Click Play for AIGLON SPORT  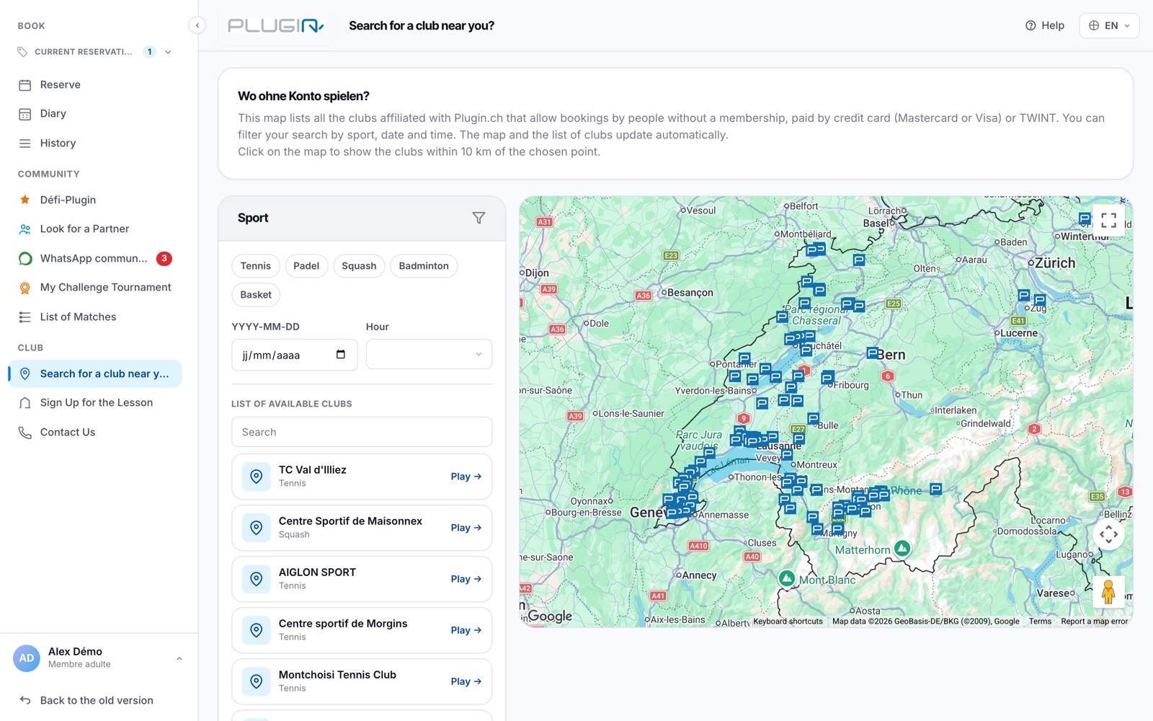pyautogui.click(x=466, y=579)
